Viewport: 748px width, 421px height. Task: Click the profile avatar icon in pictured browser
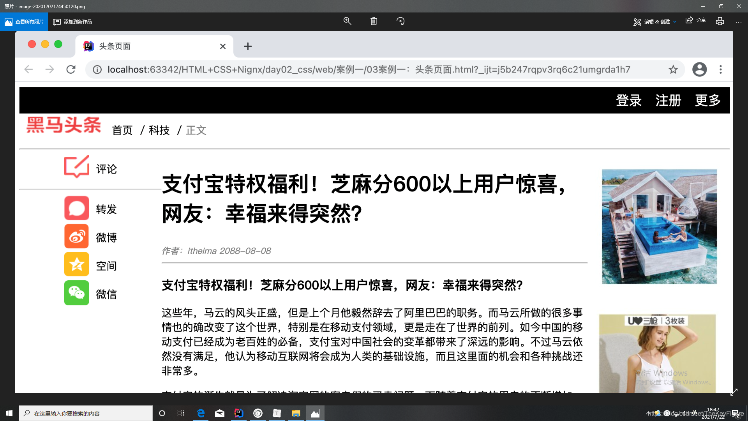coord(699,69)
